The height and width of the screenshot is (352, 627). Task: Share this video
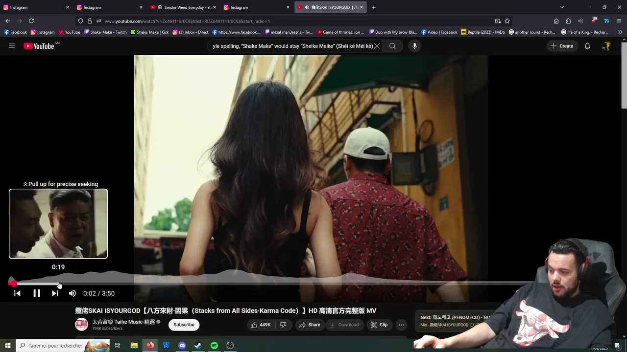(x=310, y=325)
